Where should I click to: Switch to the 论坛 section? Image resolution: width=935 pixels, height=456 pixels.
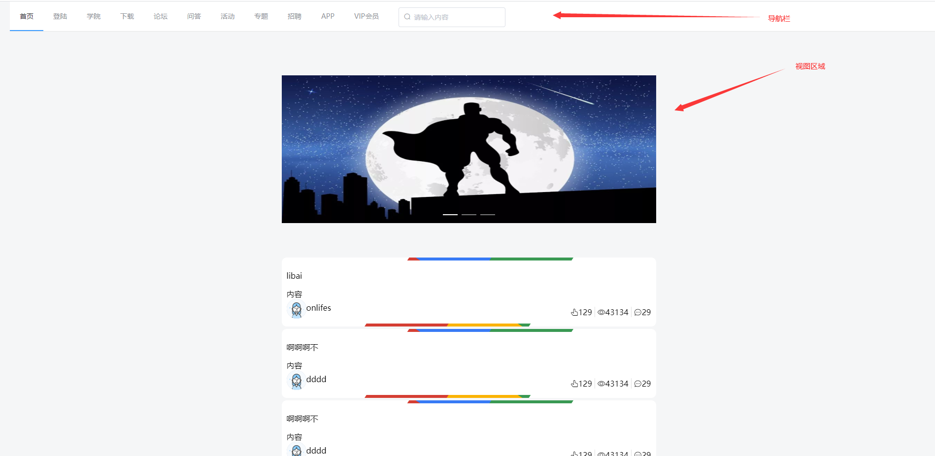tap(161, 16)
